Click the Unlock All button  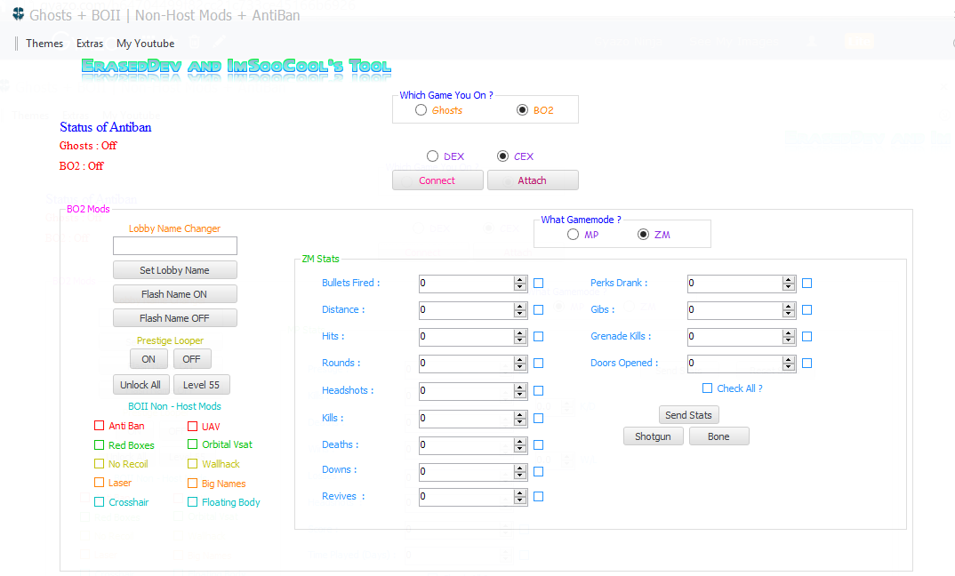[140, 385]
